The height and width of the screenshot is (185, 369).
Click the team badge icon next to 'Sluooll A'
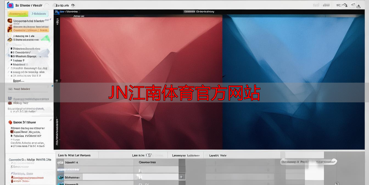(61, 162)
